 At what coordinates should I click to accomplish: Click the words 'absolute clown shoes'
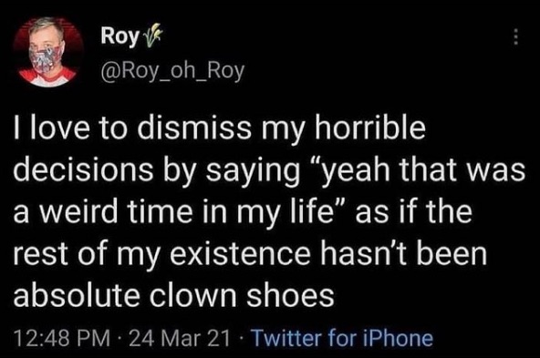(174, 295)
